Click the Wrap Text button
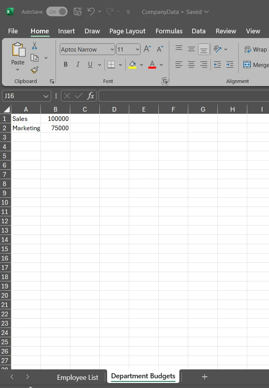269x388 pixels. [x=255, y=50]
